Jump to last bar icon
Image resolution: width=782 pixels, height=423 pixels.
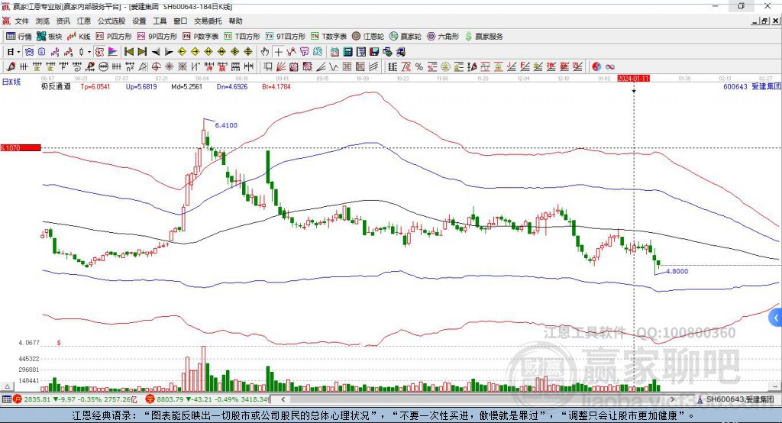click(142, 52)
